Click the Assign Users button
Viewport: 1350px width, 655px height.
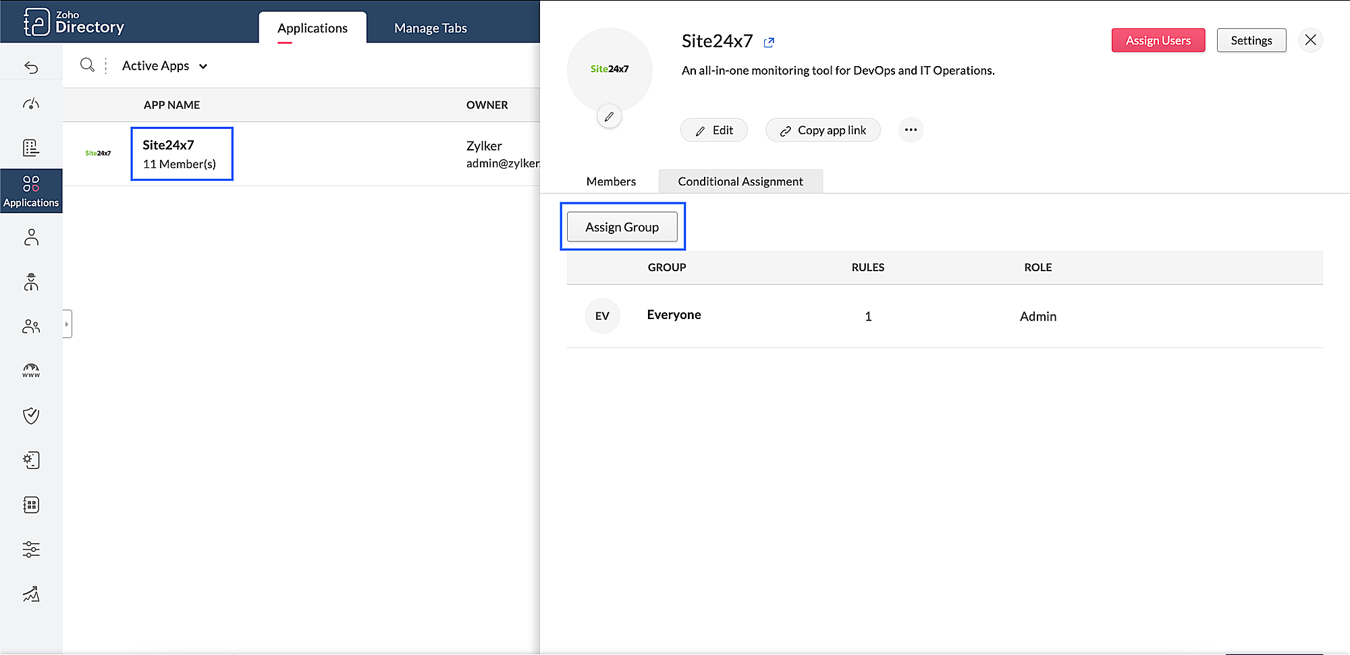(x=1158, y=40)
